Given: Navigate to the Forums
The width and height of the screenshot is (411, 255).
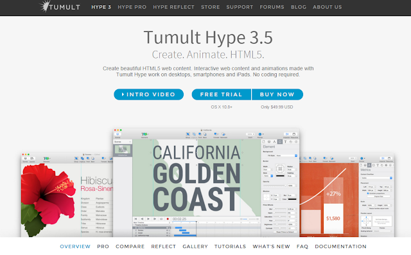Looking at the screenshot, I should [x=272, y=7].
